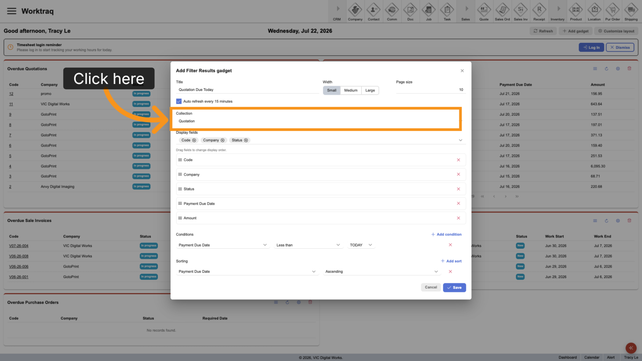Open the Ascending sort order dropdown
The width and height of the screenshot is (642, 361).
point(381,272)
